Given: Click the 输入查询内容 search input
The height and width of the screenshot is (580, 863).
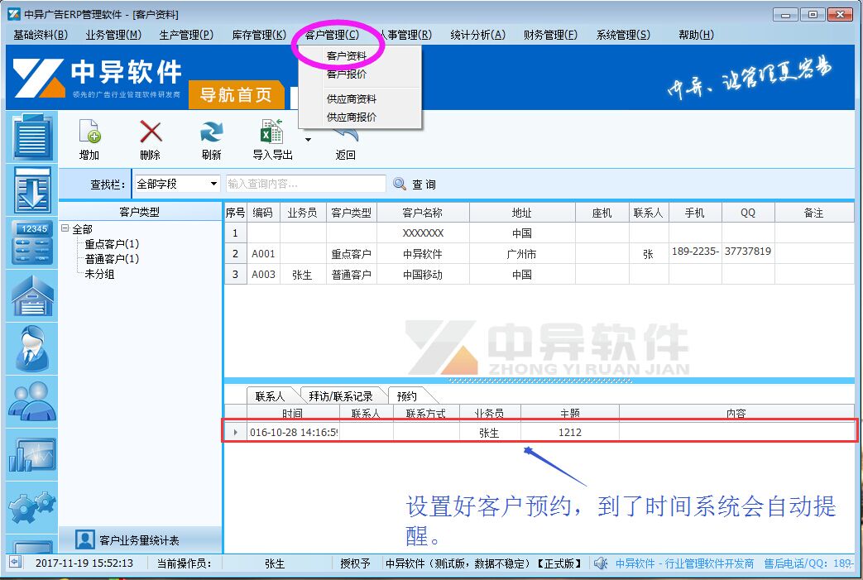Looking at the screenshot, I should tap(305, 184).
